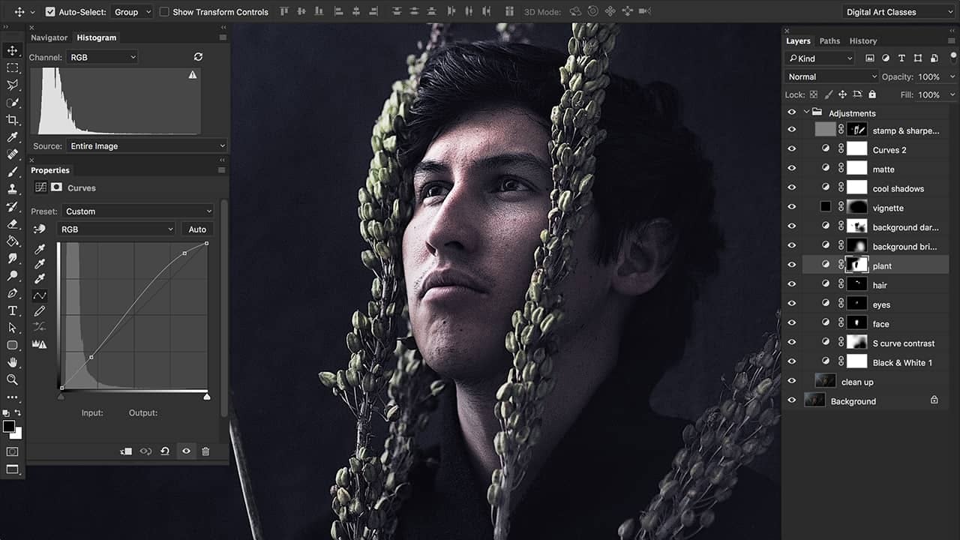This screenshot has height=540, width=960.
Task: Switch to the History tab
Action: [x=862, y=40]
